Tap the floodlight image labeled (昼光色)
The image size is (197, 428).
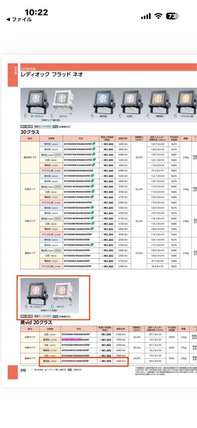(104, 103)
